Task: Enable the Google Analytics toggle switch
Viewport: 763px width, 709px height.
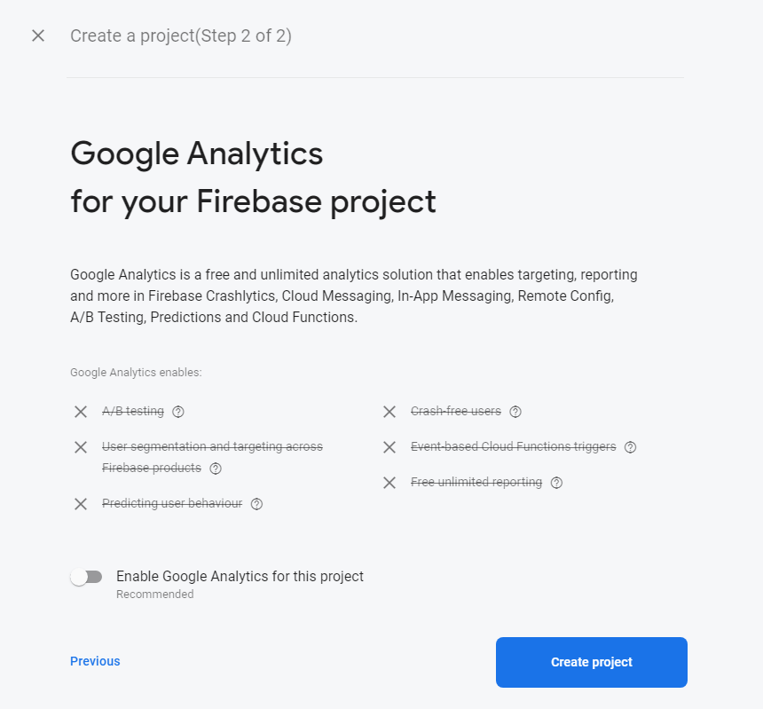Action: tap(87, 578)
